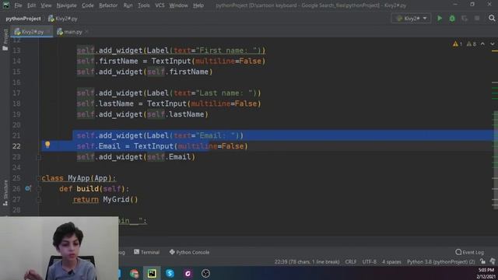Image resolution: width=498 pixels, height=280 pixels.
Task: Collapse the class MyApp fold marker
Action: coord(39,178)
